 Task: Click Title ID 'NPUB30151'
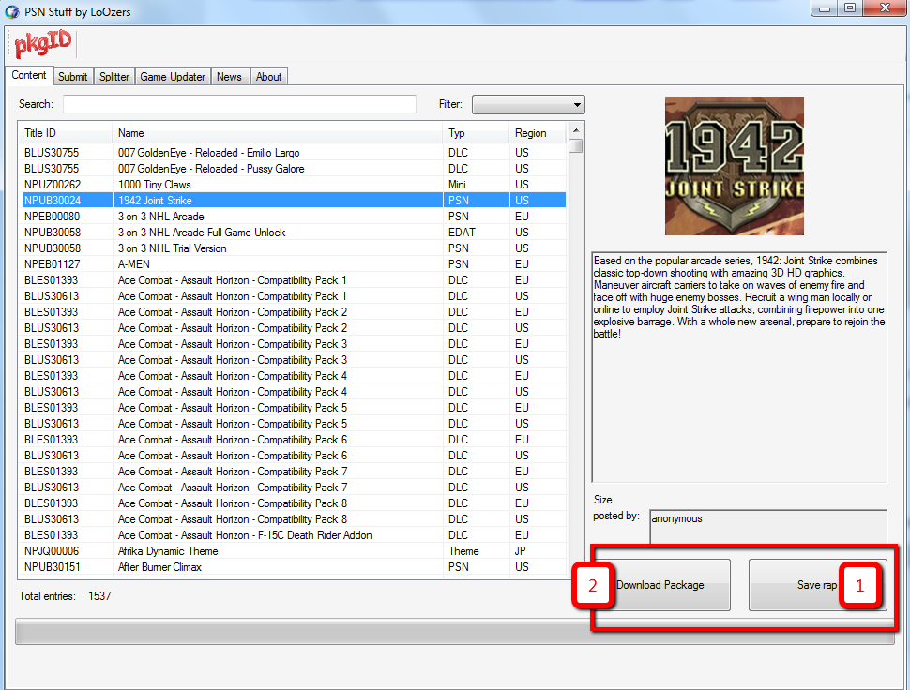click(x=53, y=567)
